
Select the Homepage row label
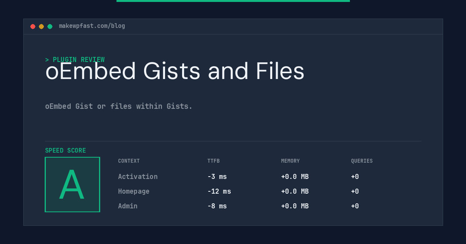tap(134, 191)
